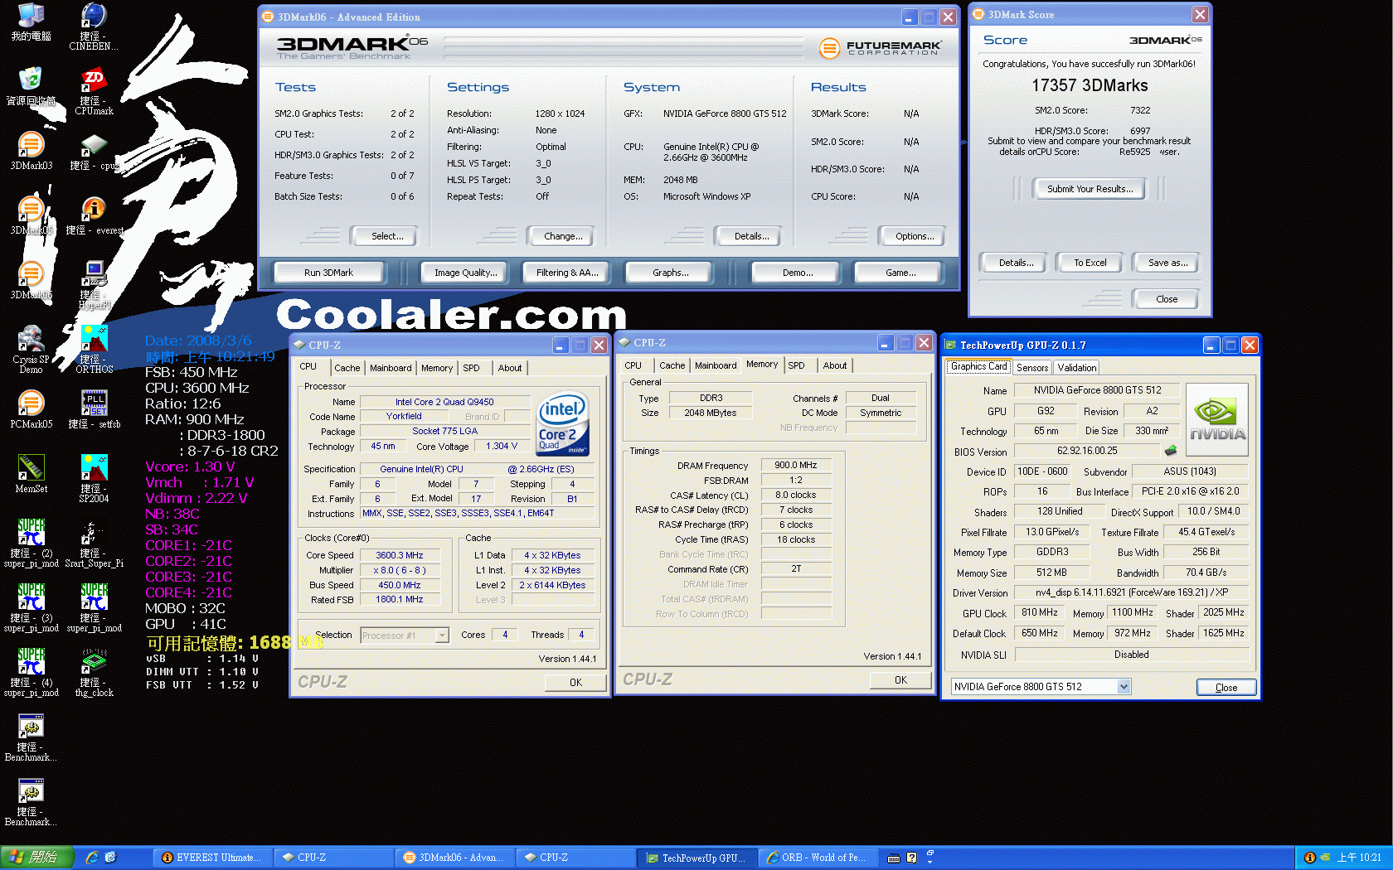Select the (2) super_pi_mod shortcut

(32, 544)
